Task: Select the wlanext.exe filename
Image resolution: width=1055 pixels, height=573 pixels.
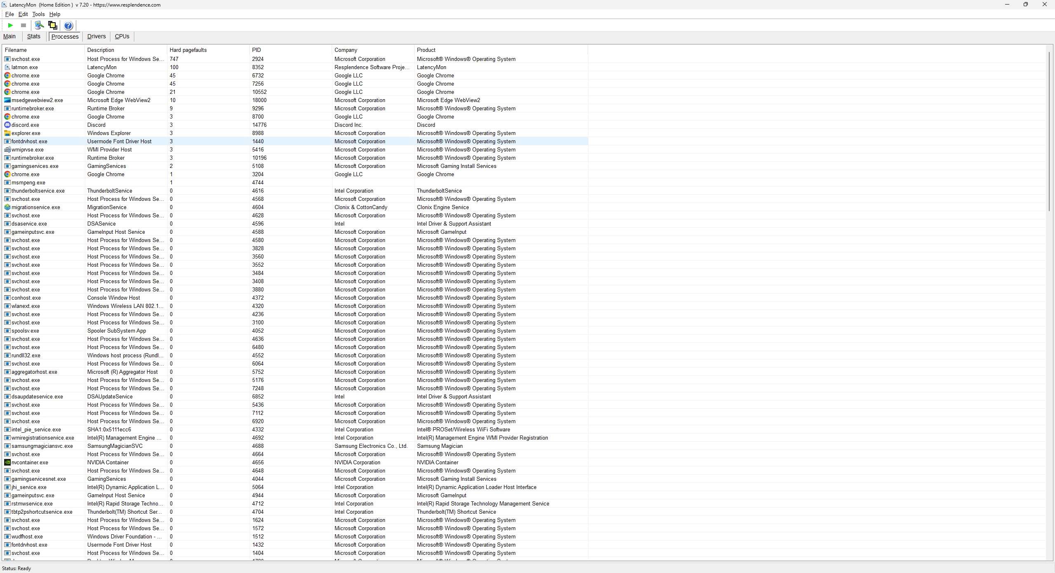Action: pyautogui.click(x=26, y=306)
